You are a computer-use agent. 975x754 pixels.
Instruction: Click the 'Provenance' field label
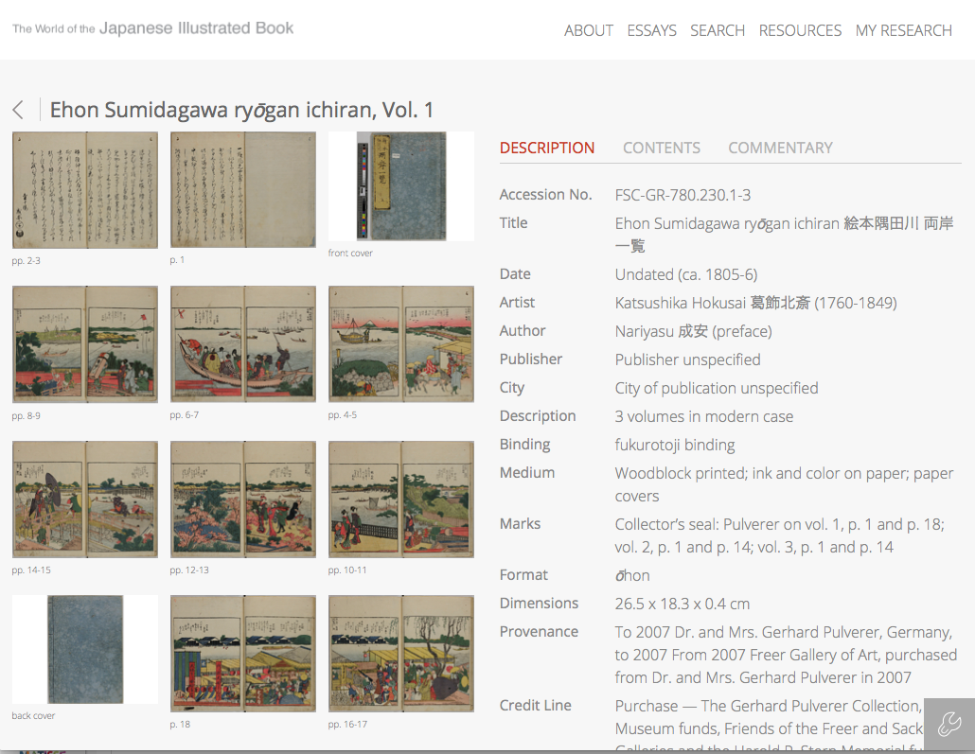tap(540, 632)
